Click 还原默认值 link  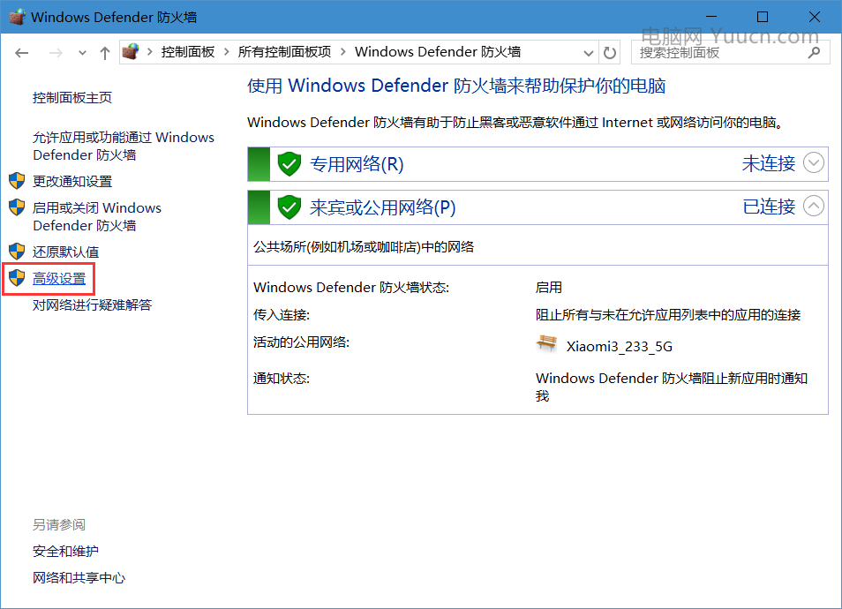pos(66,252)
